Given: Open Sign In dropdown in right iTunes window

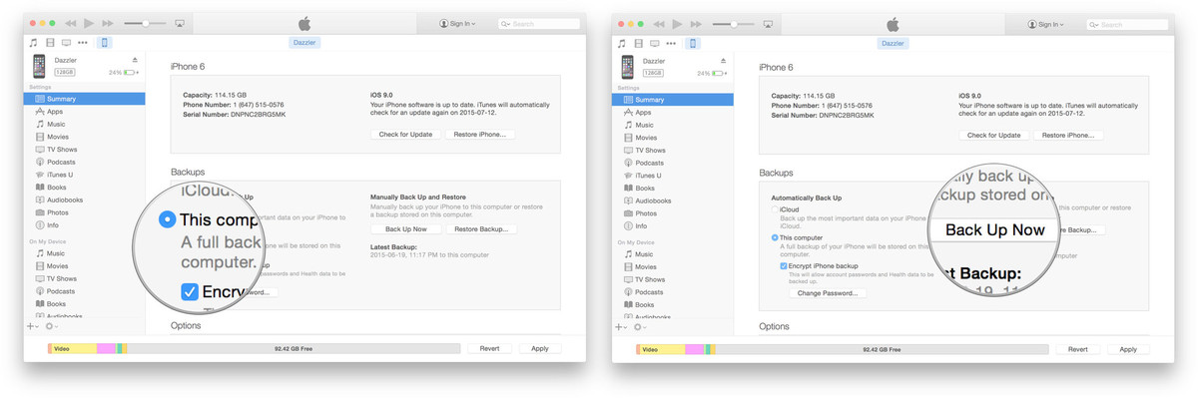Looking at the screenshot, I should pos(1046,23).
